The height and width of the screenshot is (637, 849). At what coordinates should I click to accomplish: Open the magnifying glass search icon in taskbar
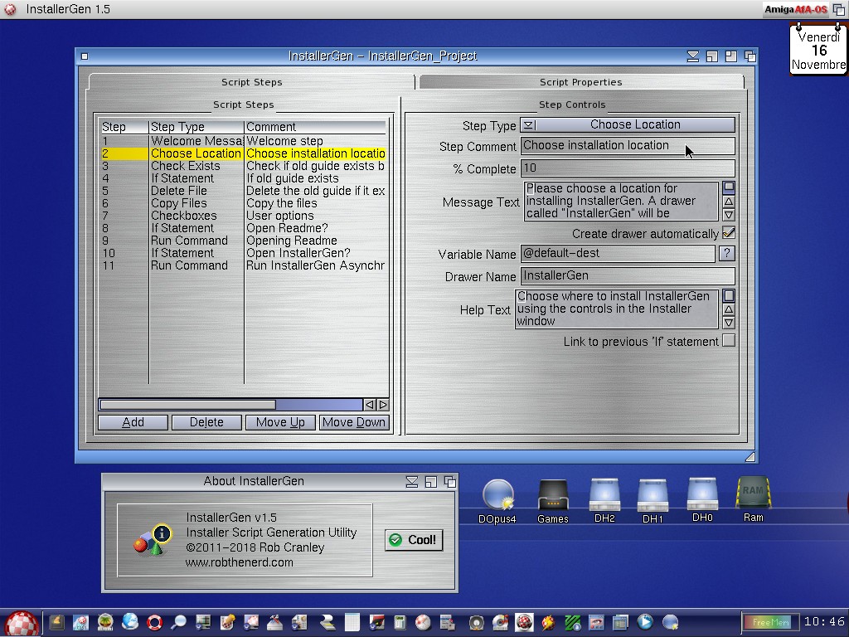(178, 622)
